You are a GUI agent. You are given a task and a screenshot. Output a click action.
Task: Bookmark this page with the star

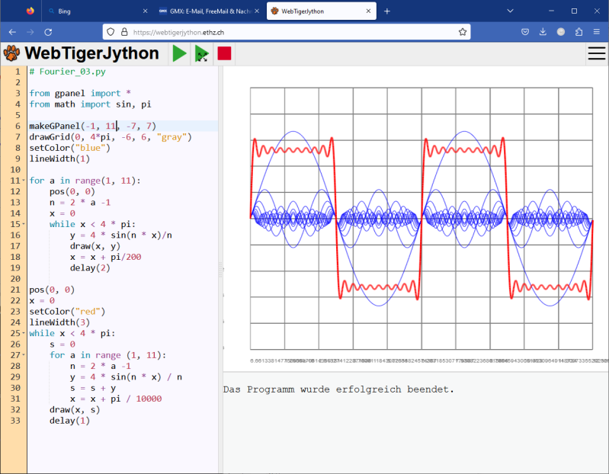pos(463,32)
